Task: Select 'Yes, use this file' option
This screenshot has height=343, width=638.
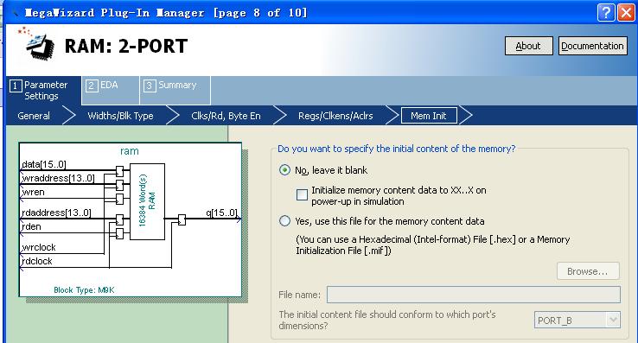Action: tap(284, 221)
